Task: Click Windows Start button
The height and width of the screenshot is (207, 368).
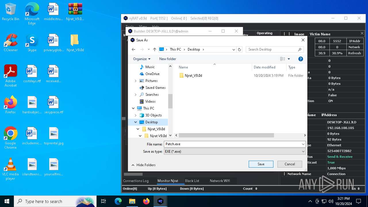Action: pos(7,201)
